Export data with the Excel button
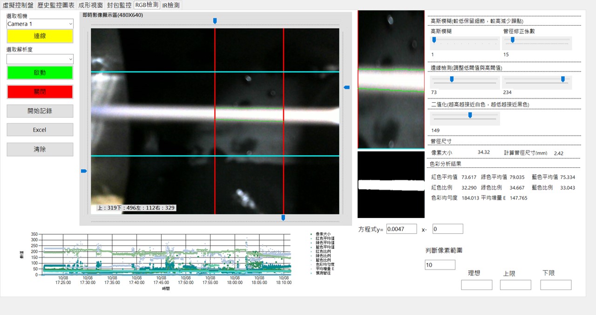596x315 pixels. coord(40,130)
